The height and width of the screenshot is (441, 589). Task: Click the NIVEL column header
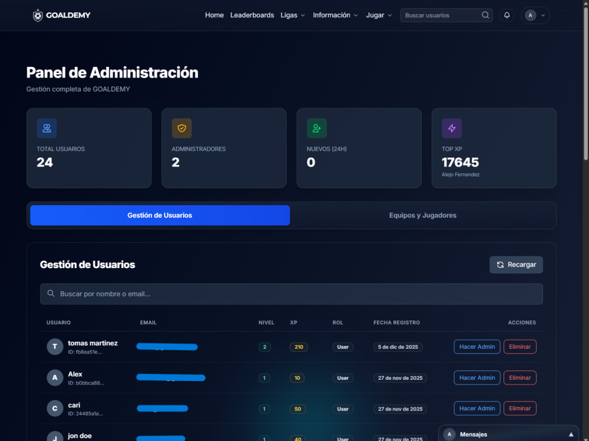[x=266, y=322]
